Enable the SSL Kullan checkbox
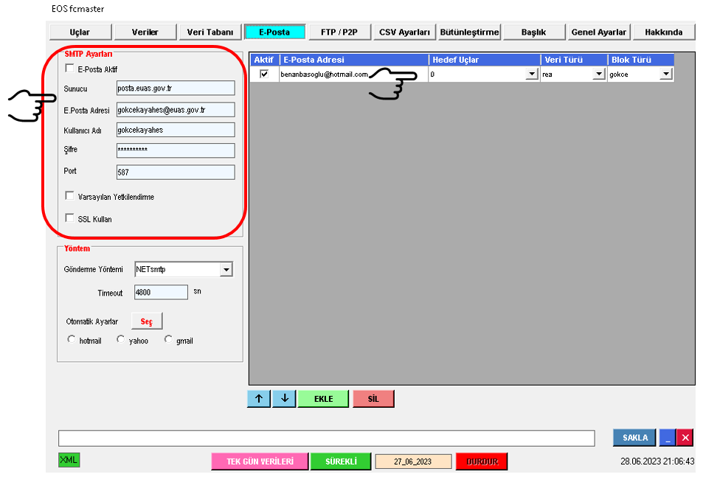The height and width of the screenshot is (480, 703). point(69,218)
